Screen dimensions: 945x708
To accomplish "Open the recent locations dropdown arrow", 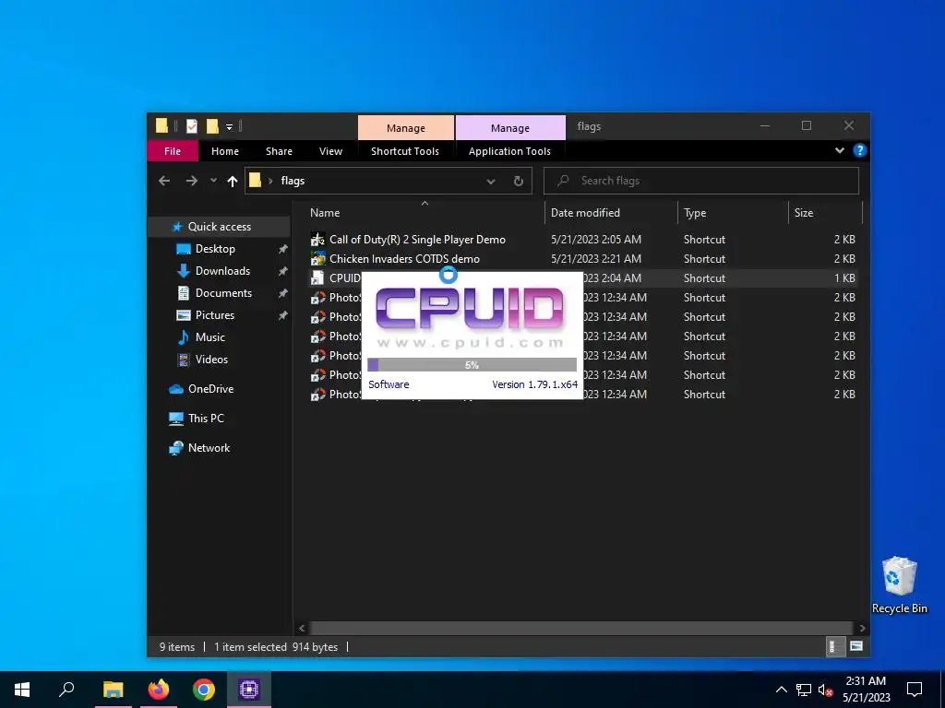I will (x=213, y=181).
